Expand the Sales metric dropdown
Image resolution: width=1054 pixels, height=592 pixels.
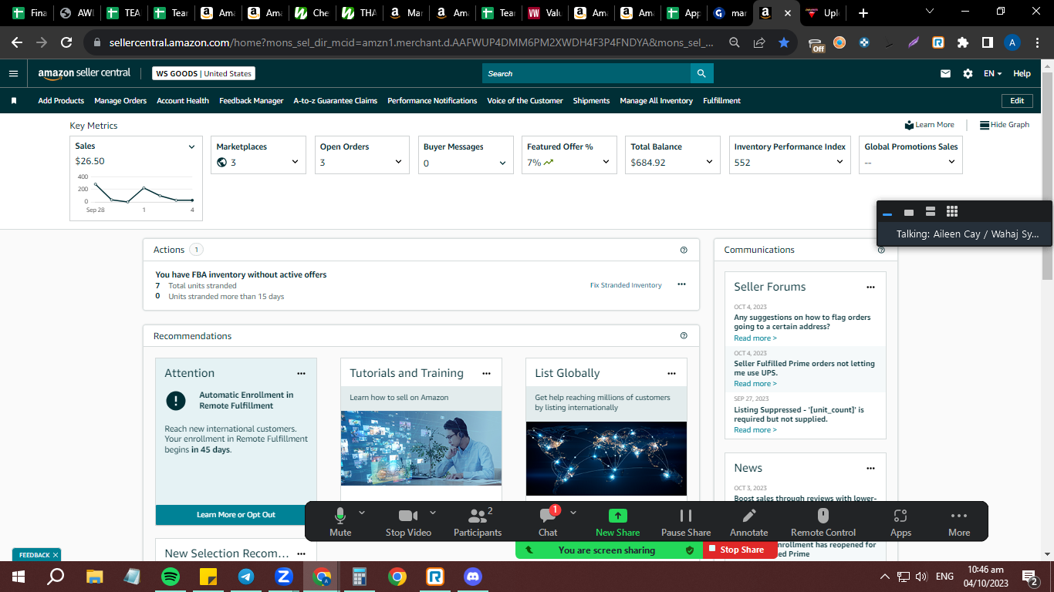(x=192, y=146)
